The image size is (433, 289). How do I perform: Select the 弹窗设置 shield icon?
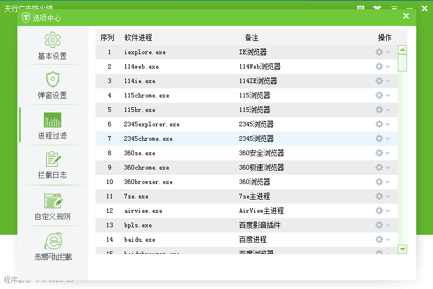pyautogui.click(x=53, y=80)
